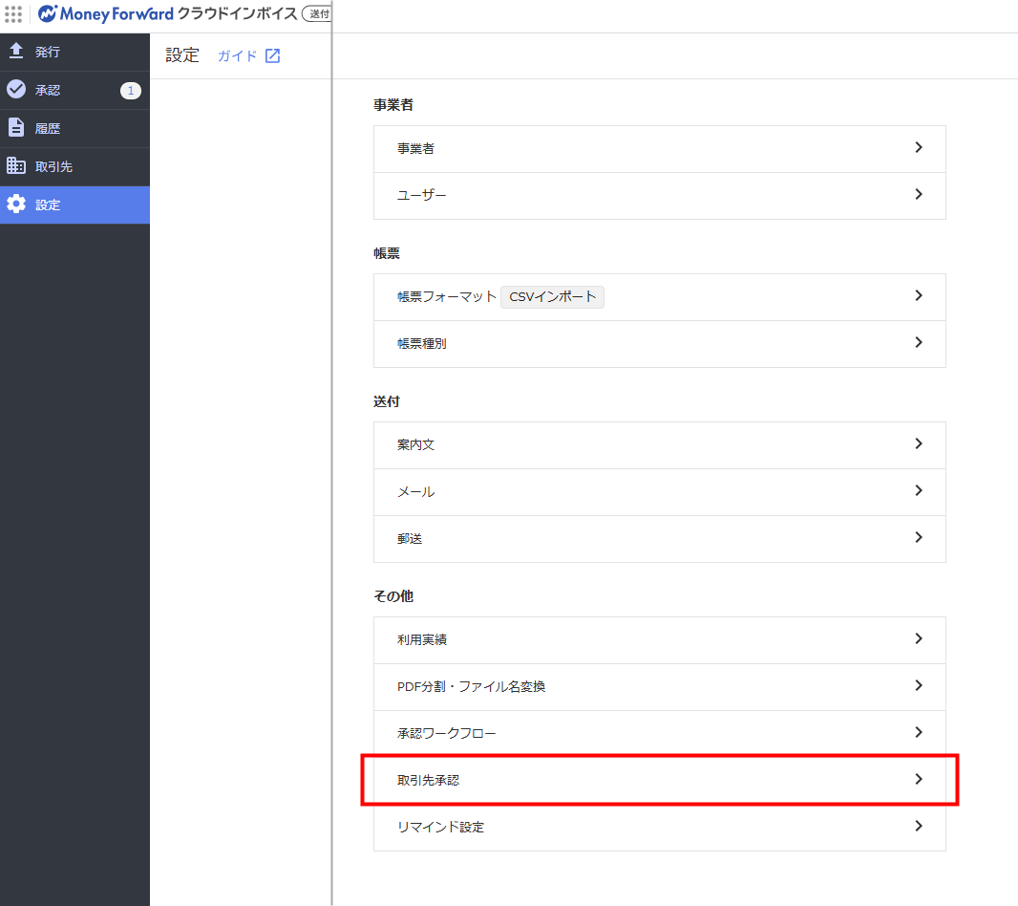This screenshot has width=1018, height=906.
Task: Expand the 取引先承認 row chevron
Action: 918,780
